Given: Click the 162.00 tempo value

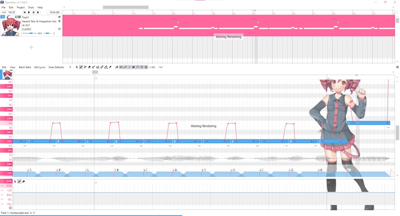Looking at the screenshot, I should [12, 12].
